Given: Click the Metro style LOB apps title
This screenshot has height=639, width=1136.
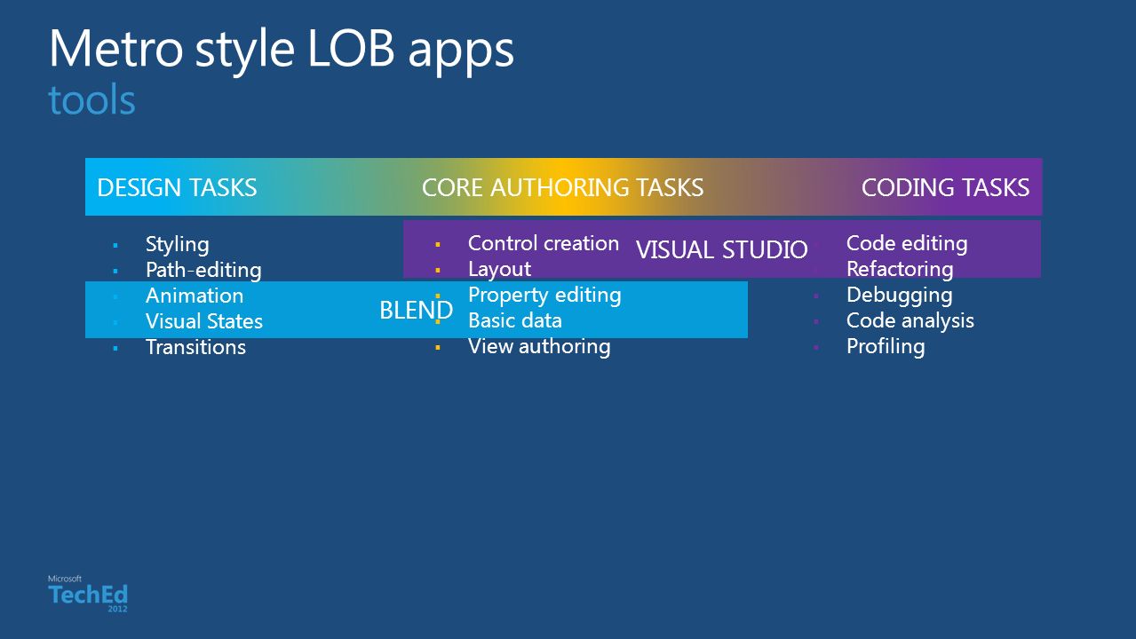Looking at the screenshot, I should click(282, 50).
